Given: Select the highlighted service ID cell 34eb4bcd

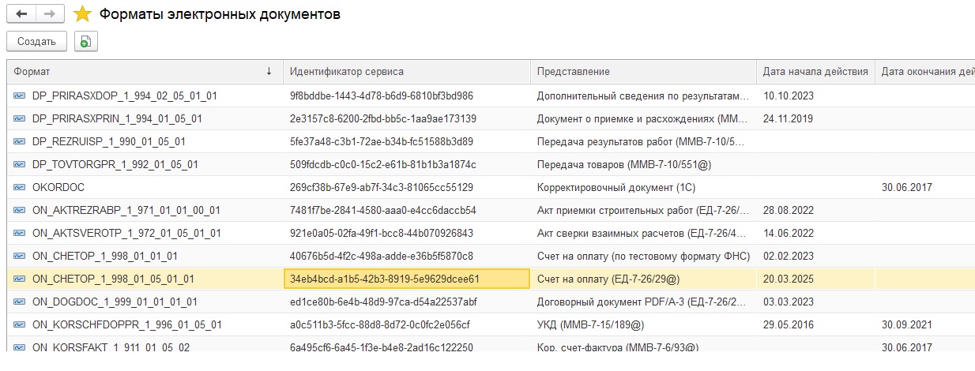Looking at the screenshot, I should pyautogui.click(x=385, y=279).
